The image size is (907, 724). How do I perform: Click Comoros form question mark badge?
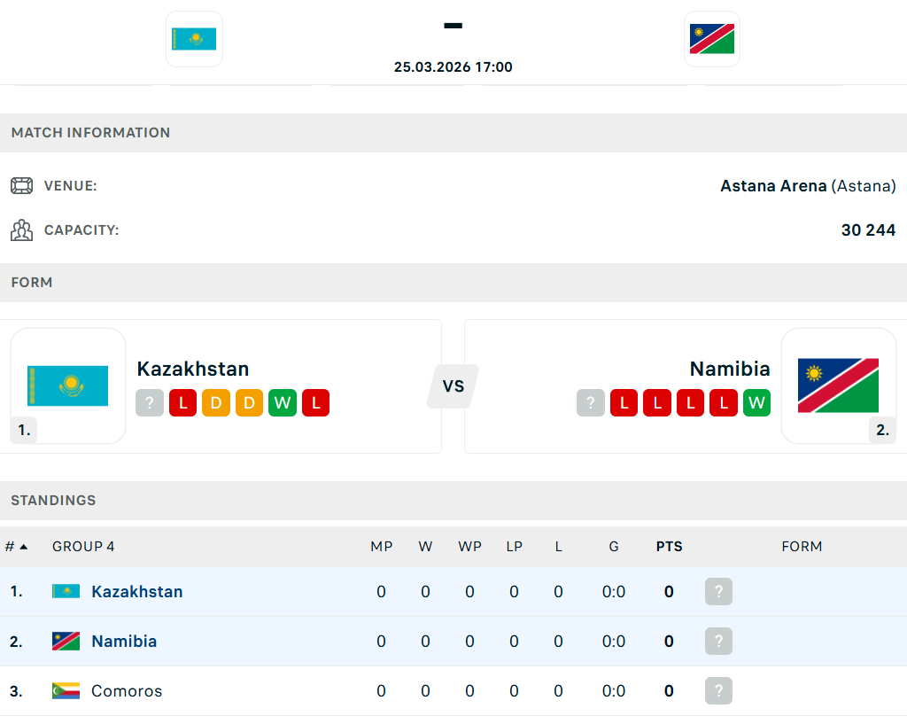(x=718, y=691)
